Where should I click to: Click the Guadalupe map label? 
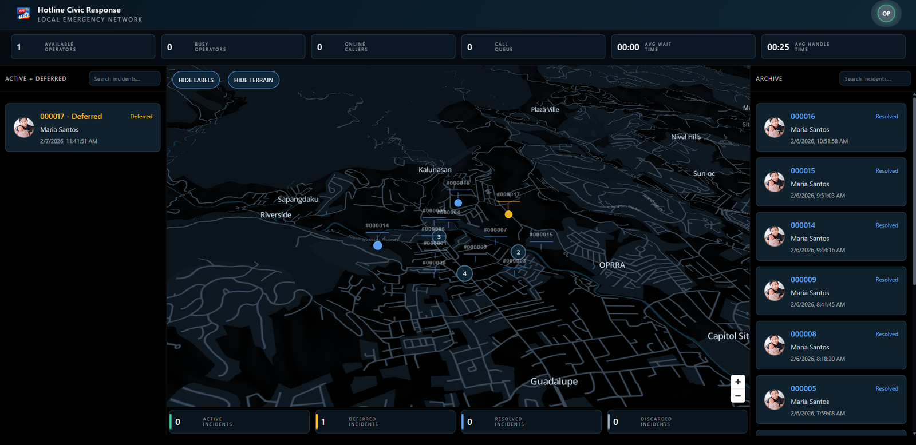click(554, 382)
